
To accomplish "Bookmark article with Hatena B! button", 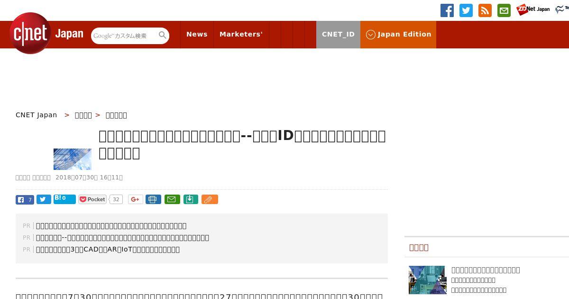I will [x=64, y=199].
